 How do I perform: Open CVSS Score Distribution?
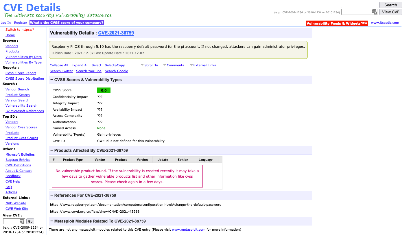pos(25,79)
